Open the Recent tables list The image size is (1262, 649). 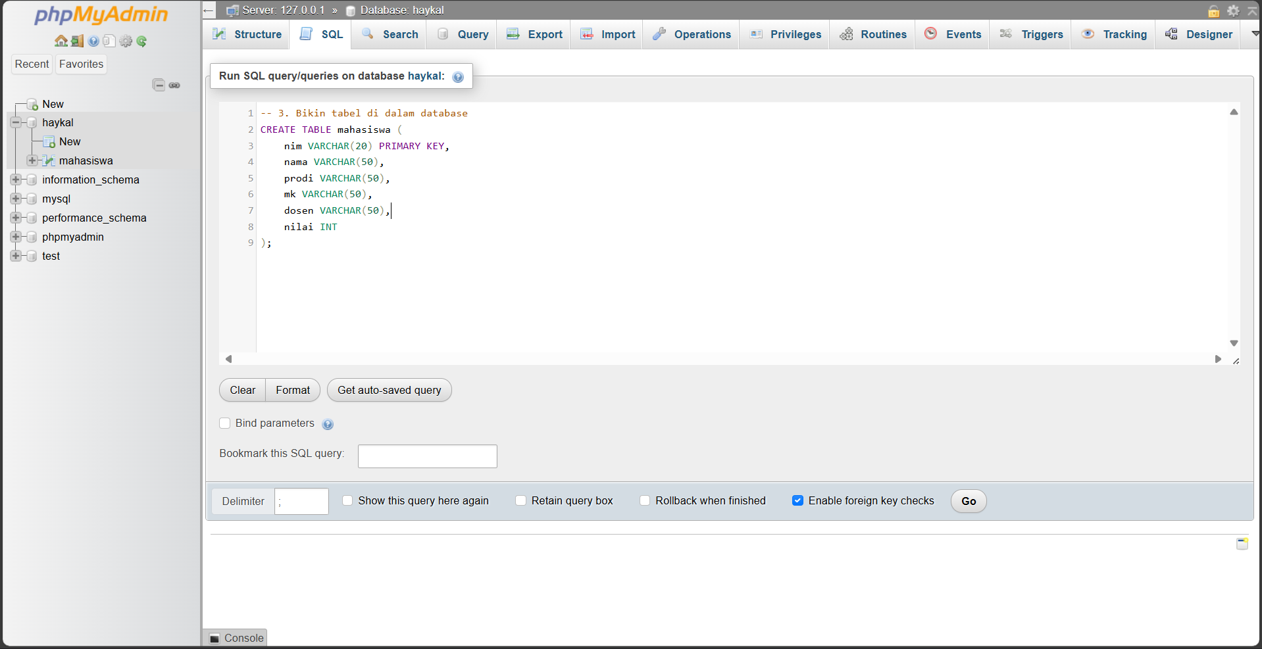(32, 64)
